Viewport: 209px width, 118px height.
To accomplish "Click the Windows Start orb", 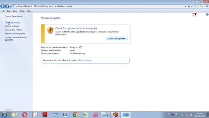I will tap(4, 115).
